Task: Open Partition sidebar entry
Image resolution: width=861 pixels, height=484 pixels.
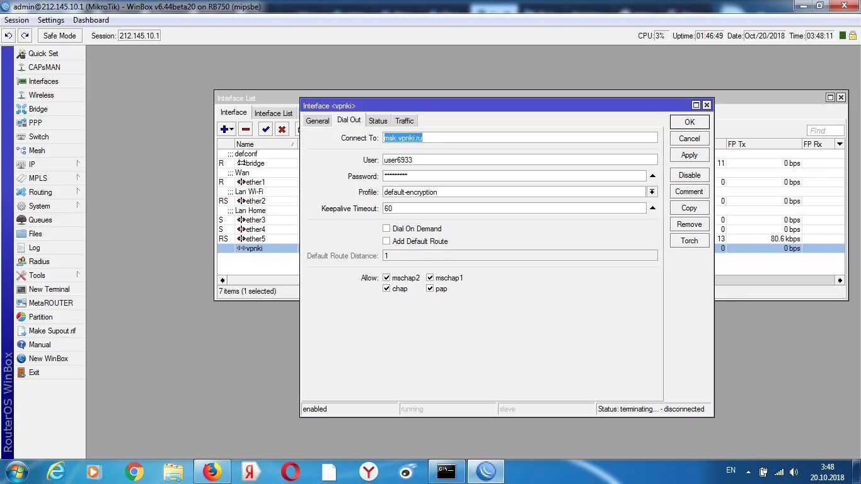Action: (x=40, y=317)
